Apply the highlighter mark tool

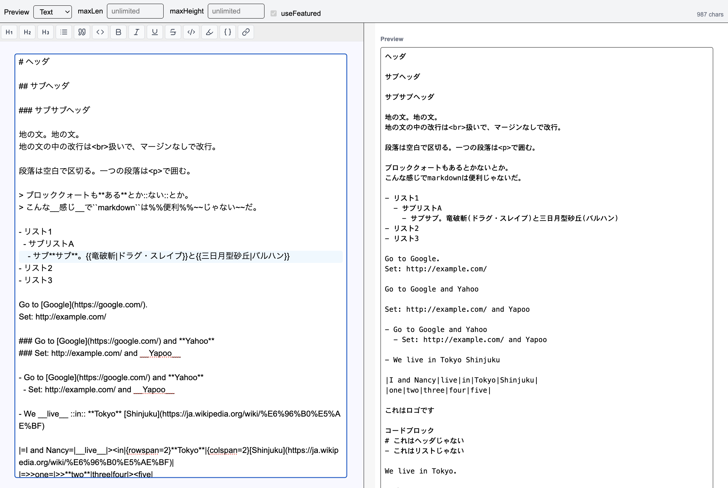coord(209,32)
